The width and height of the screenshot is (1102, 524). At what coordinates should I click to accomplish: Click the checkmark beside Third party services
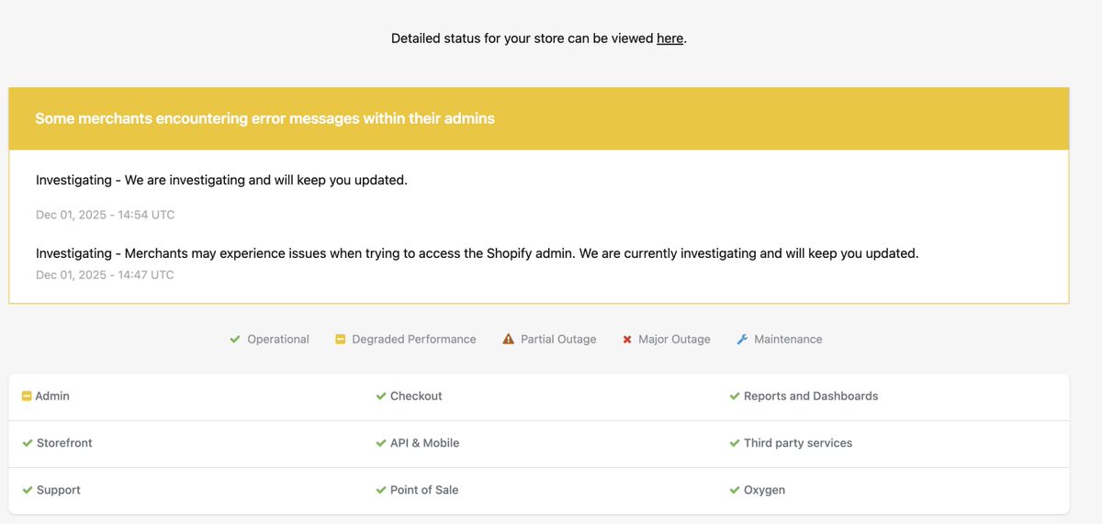tap(735, 443)
